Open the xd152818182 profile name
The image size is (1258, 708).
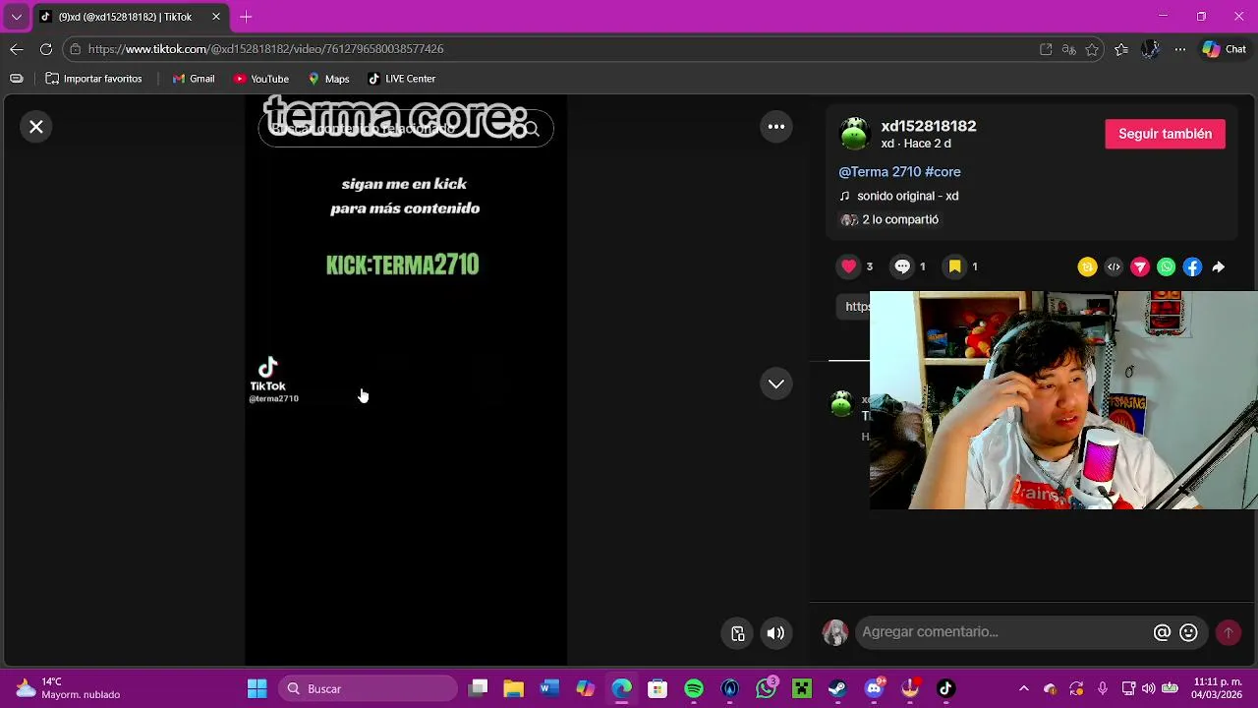[x=929, y=126]
